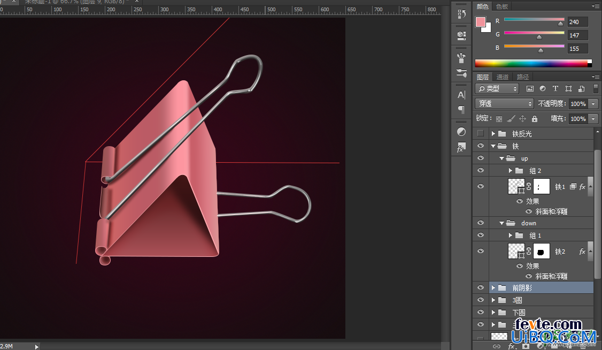
Task: Open the 不透明度 opacity slider arrow
Action: [x=593, y=104]
